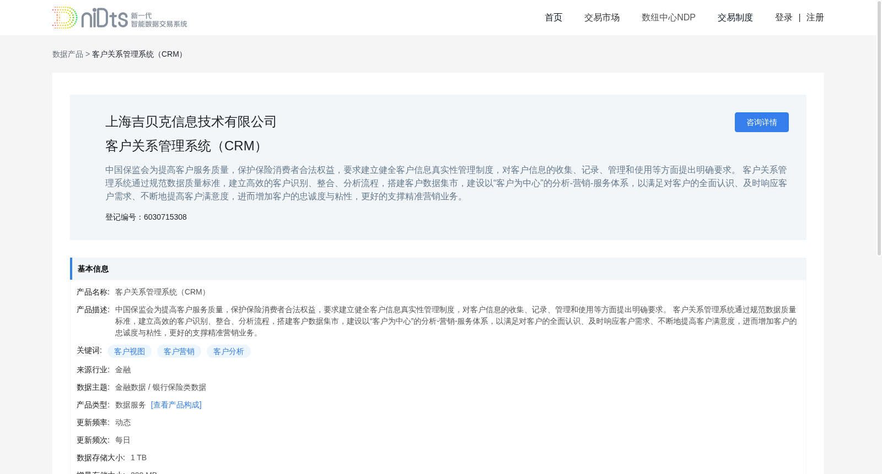
Task: Click the product title heading 客户关系管理系统（CRM）
Action: (x=186, y=146)
